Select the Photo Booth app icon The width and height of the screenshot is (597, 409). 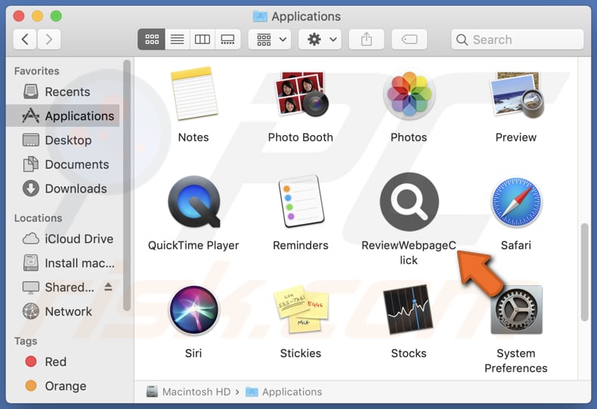pos(301,93)
